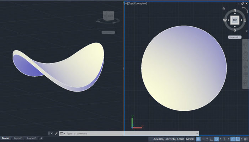Click the W compass direction on the ViewCube
The image size is (249, 142).
pyautogui.click(x=225, y=20)
